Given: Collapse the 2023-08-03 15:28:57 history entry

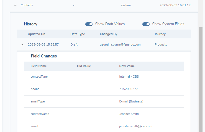Looking at the screenshot, I should pyautogui.click(x=22, y=45).
